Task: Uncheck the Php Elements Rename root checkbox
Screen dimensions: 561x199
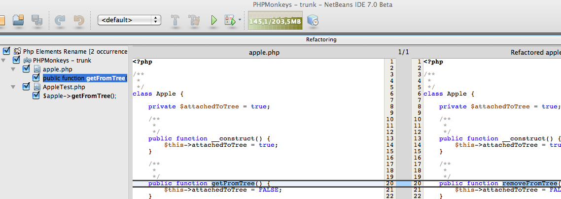Action: 6,51
